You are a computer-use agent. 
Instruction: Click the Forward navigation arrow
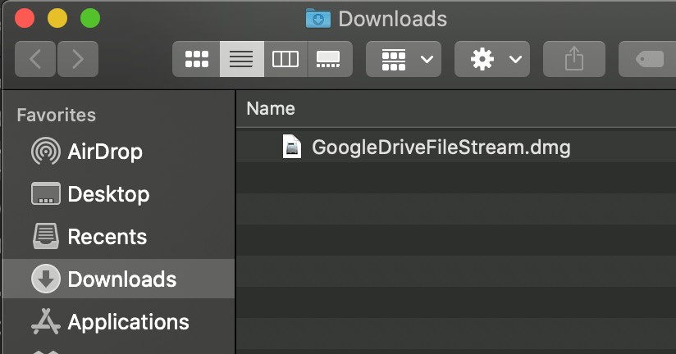pyautogui.click(x=78, y=59)
